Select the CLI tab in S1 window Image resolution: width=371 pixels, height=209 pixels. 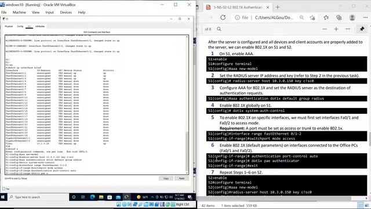point(29,26)
